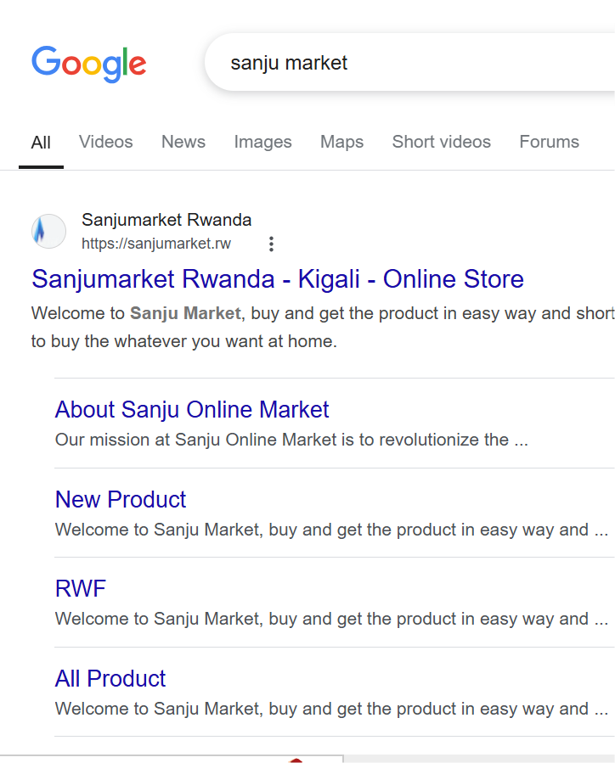615x763 pixels.
Task: Click the snippet under About Sanju Online Market
Action: tap(291, 440)
